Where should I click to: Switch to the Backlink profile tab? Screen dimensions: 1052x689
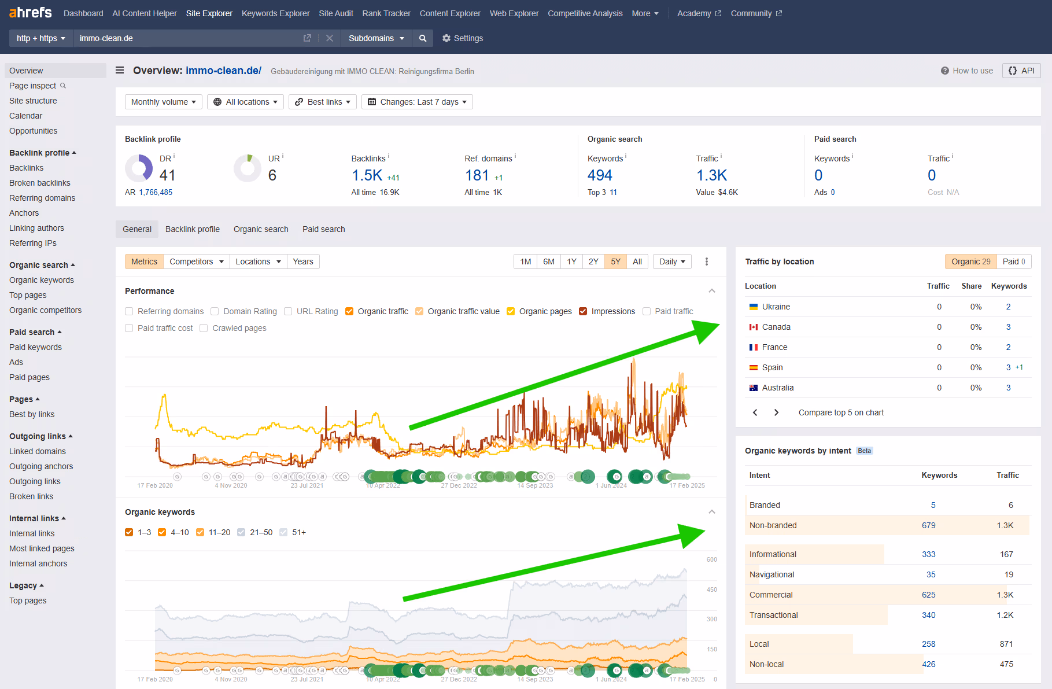192,229
